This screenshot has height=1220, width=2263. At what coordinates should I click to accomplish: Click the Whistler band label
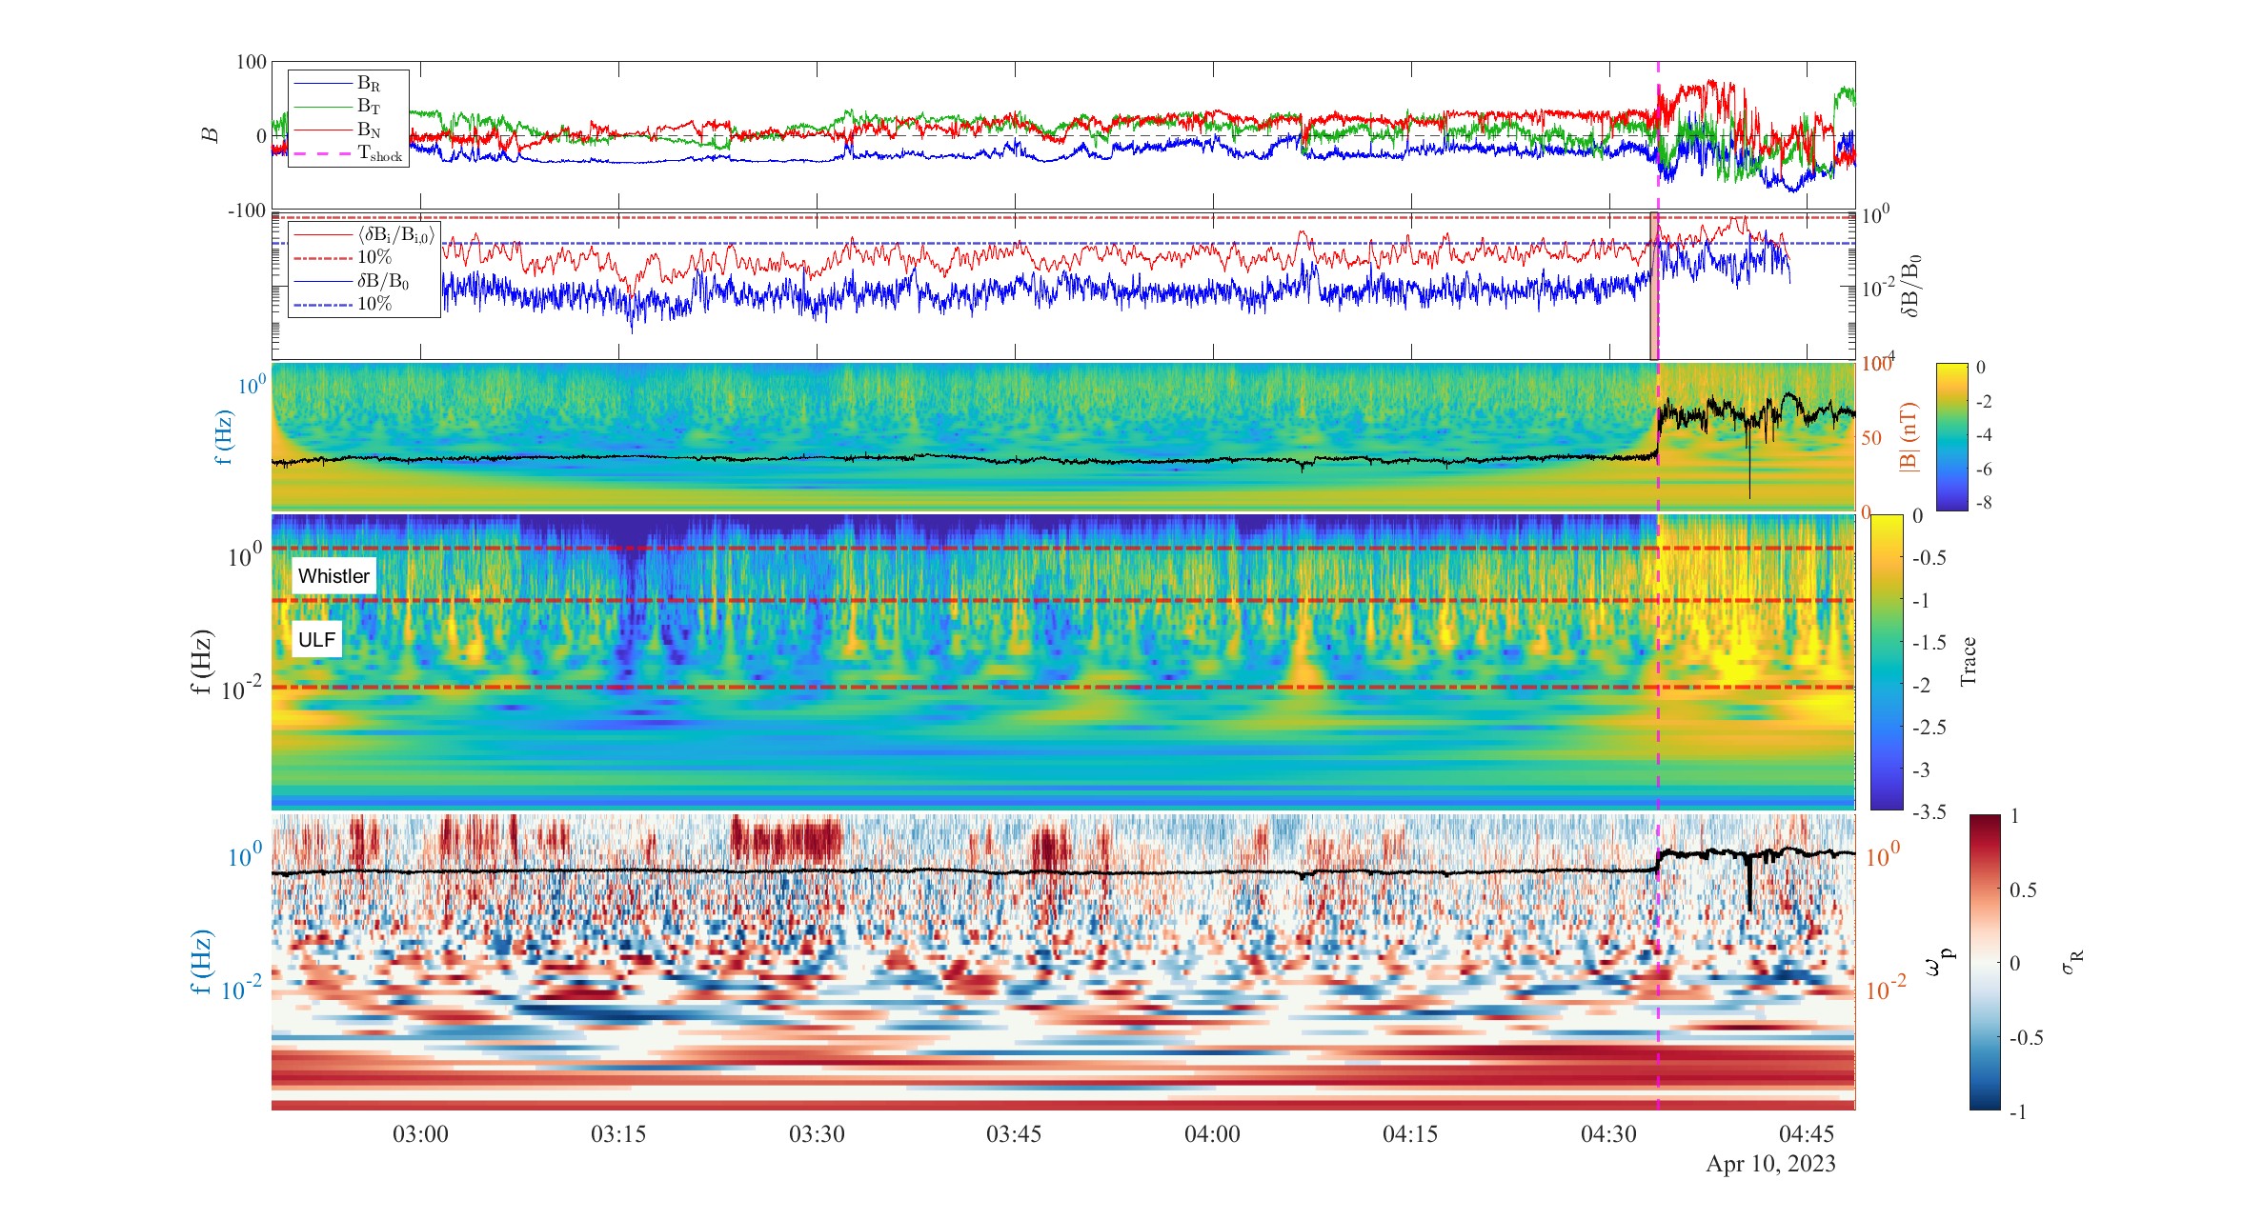coord(333,576)
